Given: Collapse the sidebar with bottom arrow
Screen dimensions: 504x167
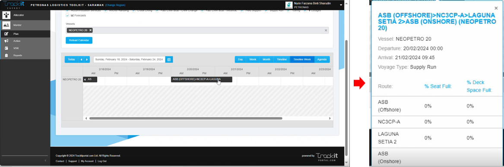Looking at the screenshot, I should pos(45,160).
